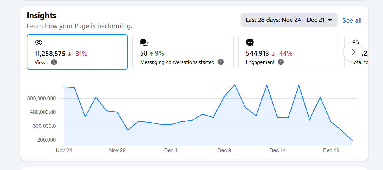
Task: Click the caret in date range selector
Action: coord(330,20)
